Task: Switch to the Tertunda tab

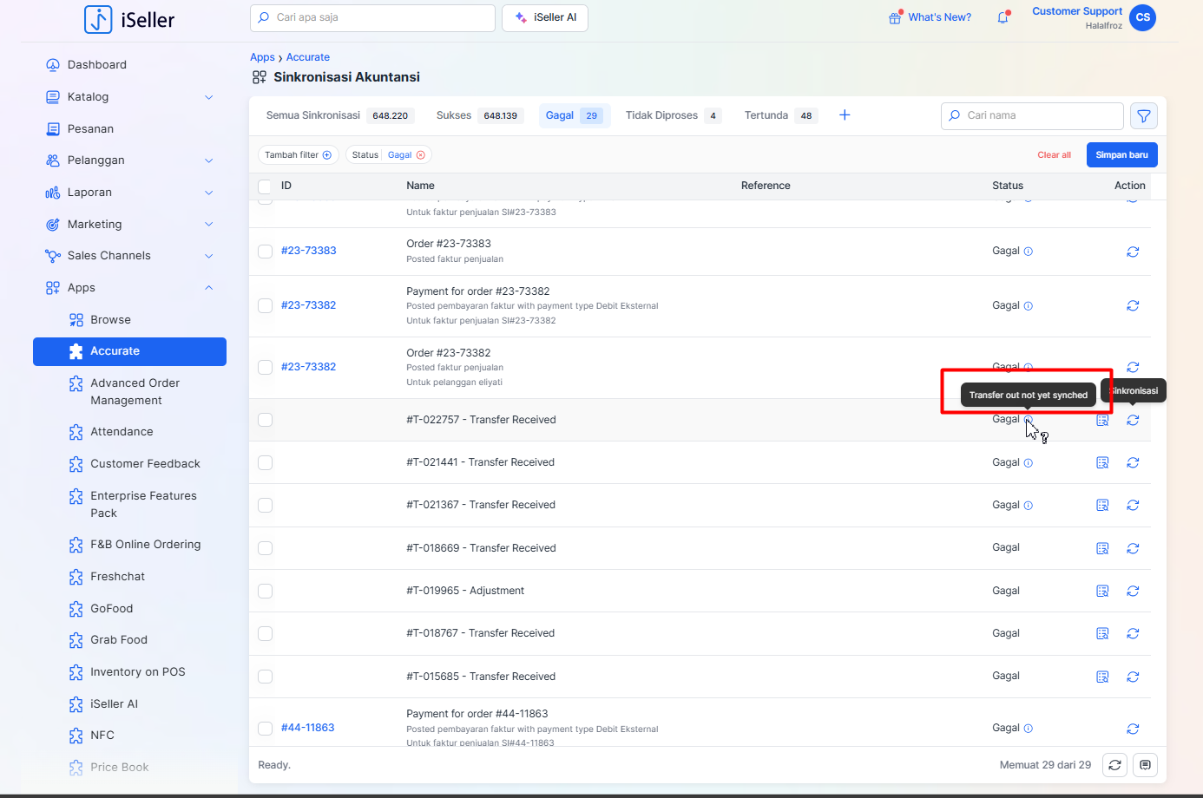Action: click(780, 115)
